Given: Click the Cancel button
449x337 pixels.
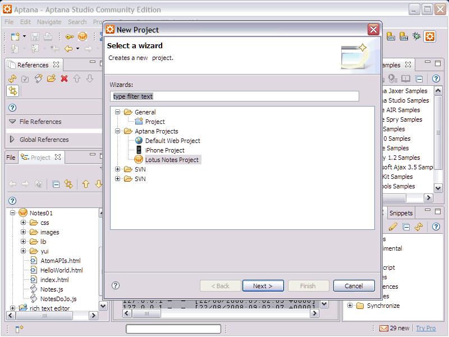Looking at the screenshot, I should [354, 286].
